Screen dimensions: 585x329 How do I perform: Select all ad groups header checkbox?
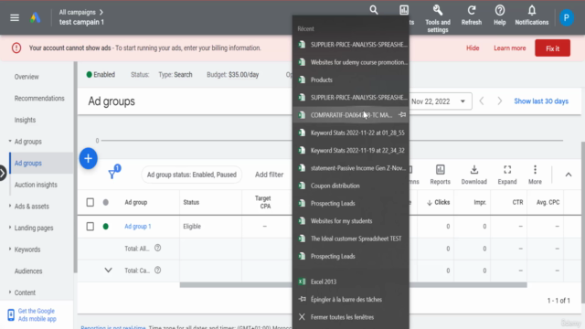point(90,202)
